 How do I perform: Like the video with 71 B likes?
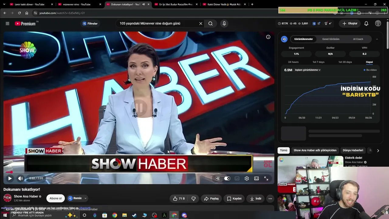pos(179,199)
